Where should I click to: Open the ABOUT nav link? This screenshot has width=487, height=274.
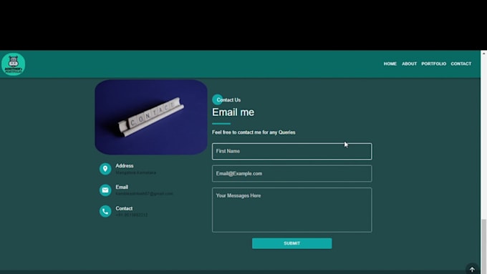pos(410,64)
